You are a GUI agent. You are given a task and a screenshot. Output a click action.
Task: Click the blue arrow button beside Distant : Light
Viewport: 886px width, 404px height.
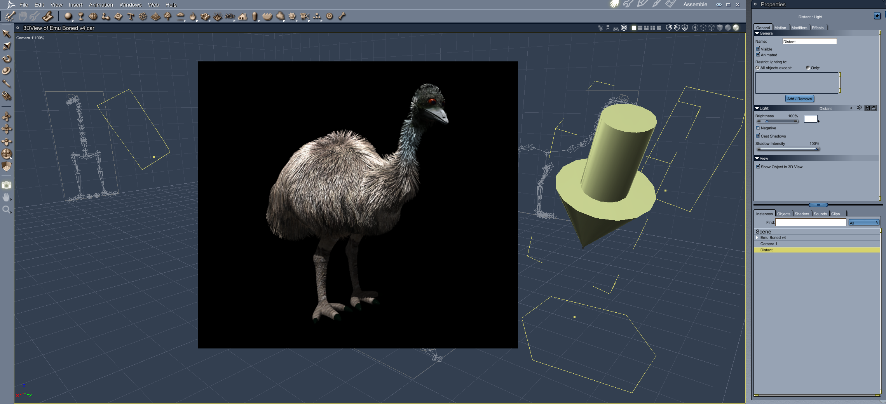pyautogui.click(x=877, y=16)
